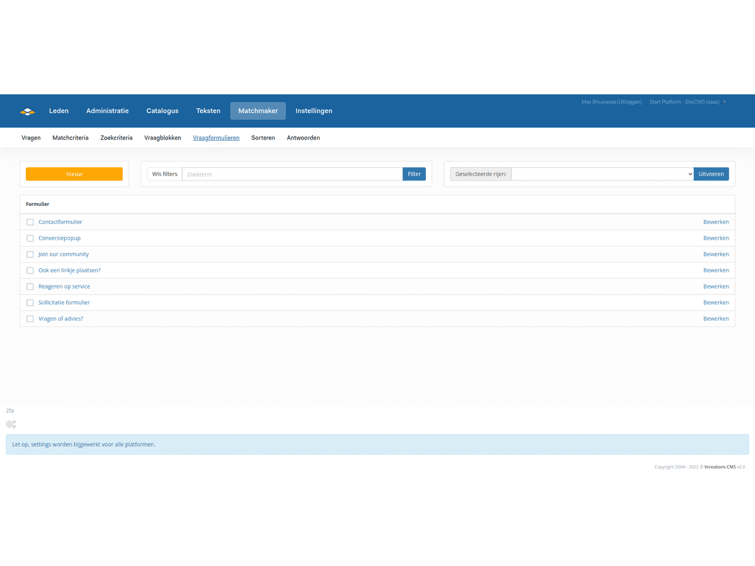Tick the Contactformulier checkbox
Viewport: 755px width, 566px height.
pos(30,222)
